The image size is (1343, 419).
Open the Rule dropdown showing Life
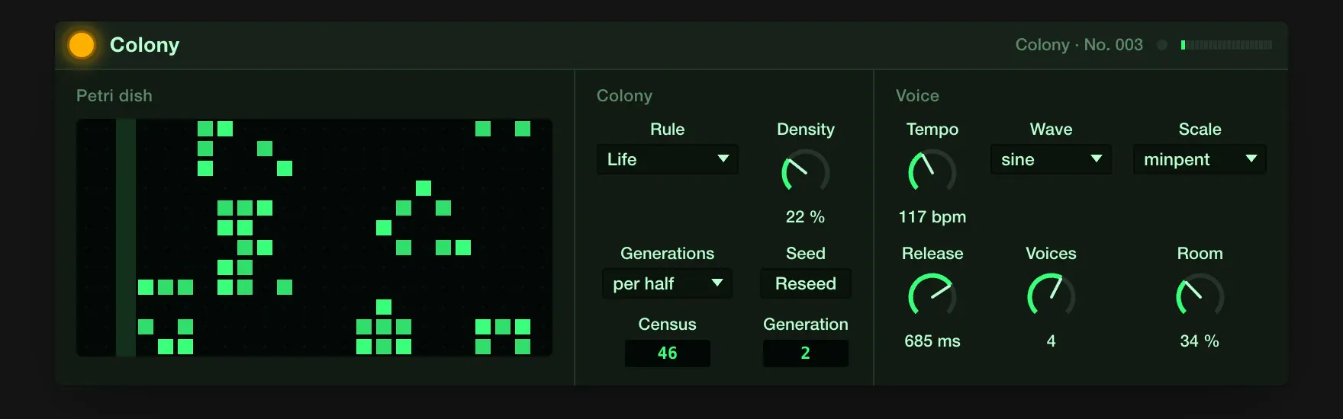point(668,159)
